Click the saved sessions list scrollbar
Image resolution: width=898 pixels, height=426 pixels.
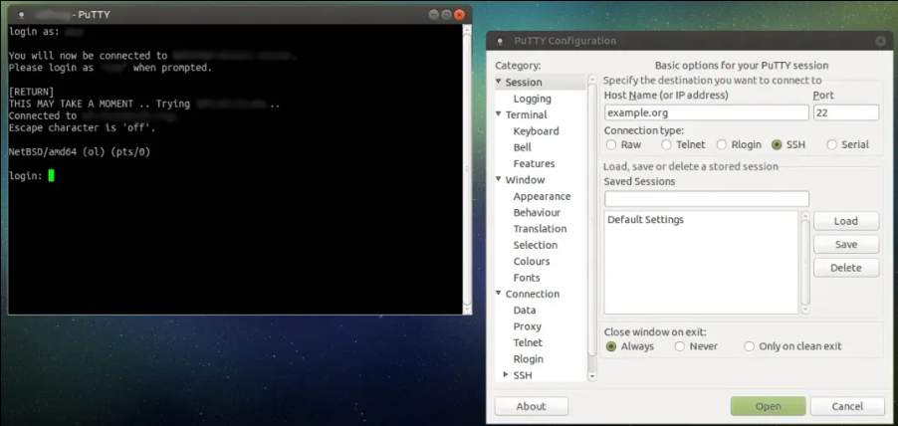click(x=805, y=263)
